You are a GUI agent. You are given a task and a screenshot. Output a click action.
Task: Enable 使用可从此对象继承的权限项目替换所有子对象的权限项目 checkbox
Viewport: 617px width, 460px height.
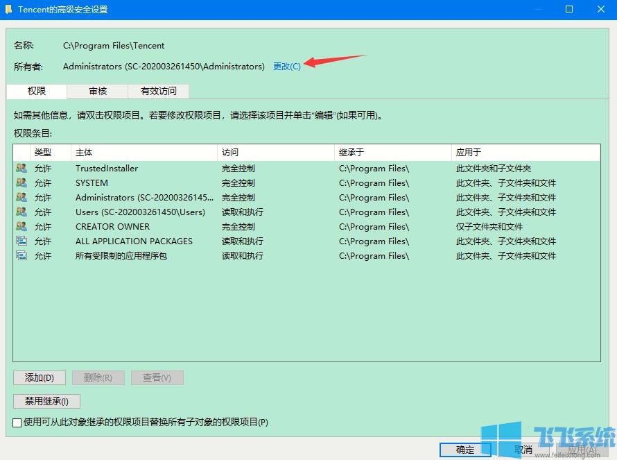click(x=12, y=422)
